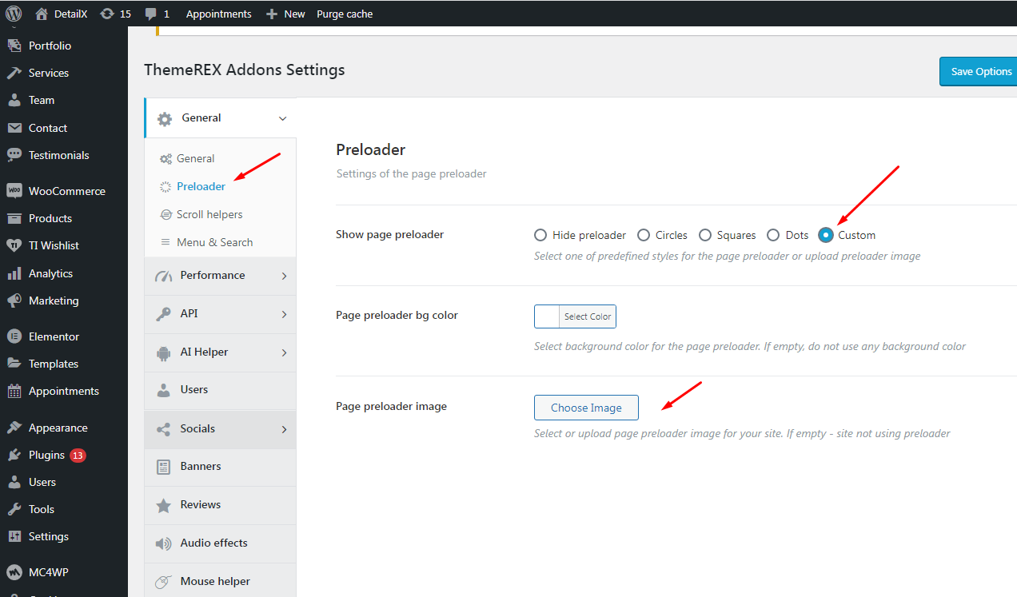Open the Audio effects settings tab
Image resolution: width=1017 pixels, height=597 pixels.
[220, 543]
